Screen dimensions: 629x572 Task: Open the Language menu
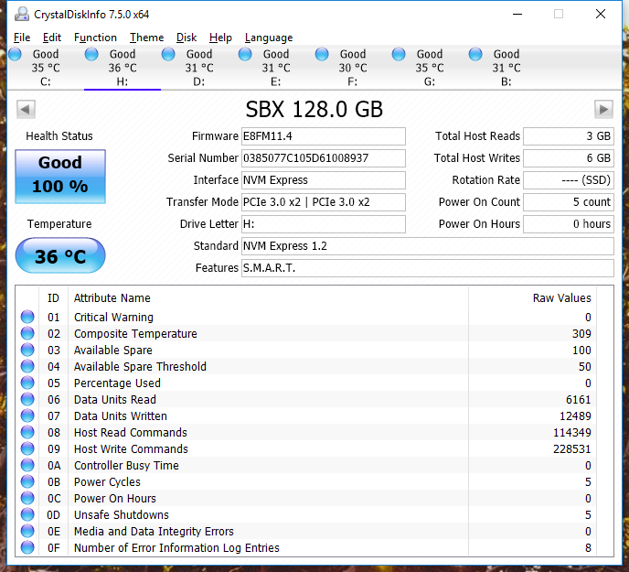tap(269, 38)
